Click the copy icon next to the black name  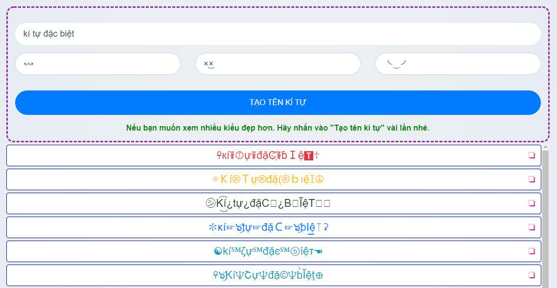[532, 203]
